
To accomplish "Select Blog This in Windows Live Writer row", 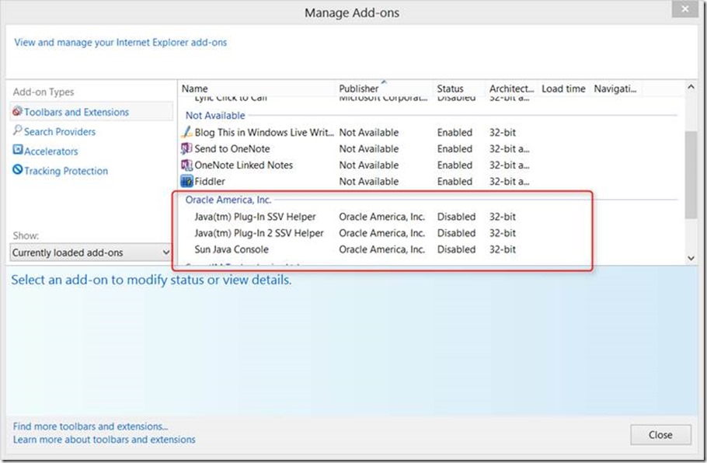I will tap(428, 133).
